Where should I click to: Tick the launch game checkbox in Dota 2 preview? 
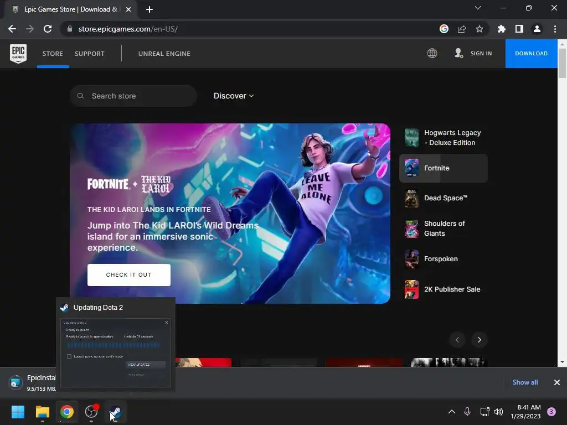click(x=69, y=356)
